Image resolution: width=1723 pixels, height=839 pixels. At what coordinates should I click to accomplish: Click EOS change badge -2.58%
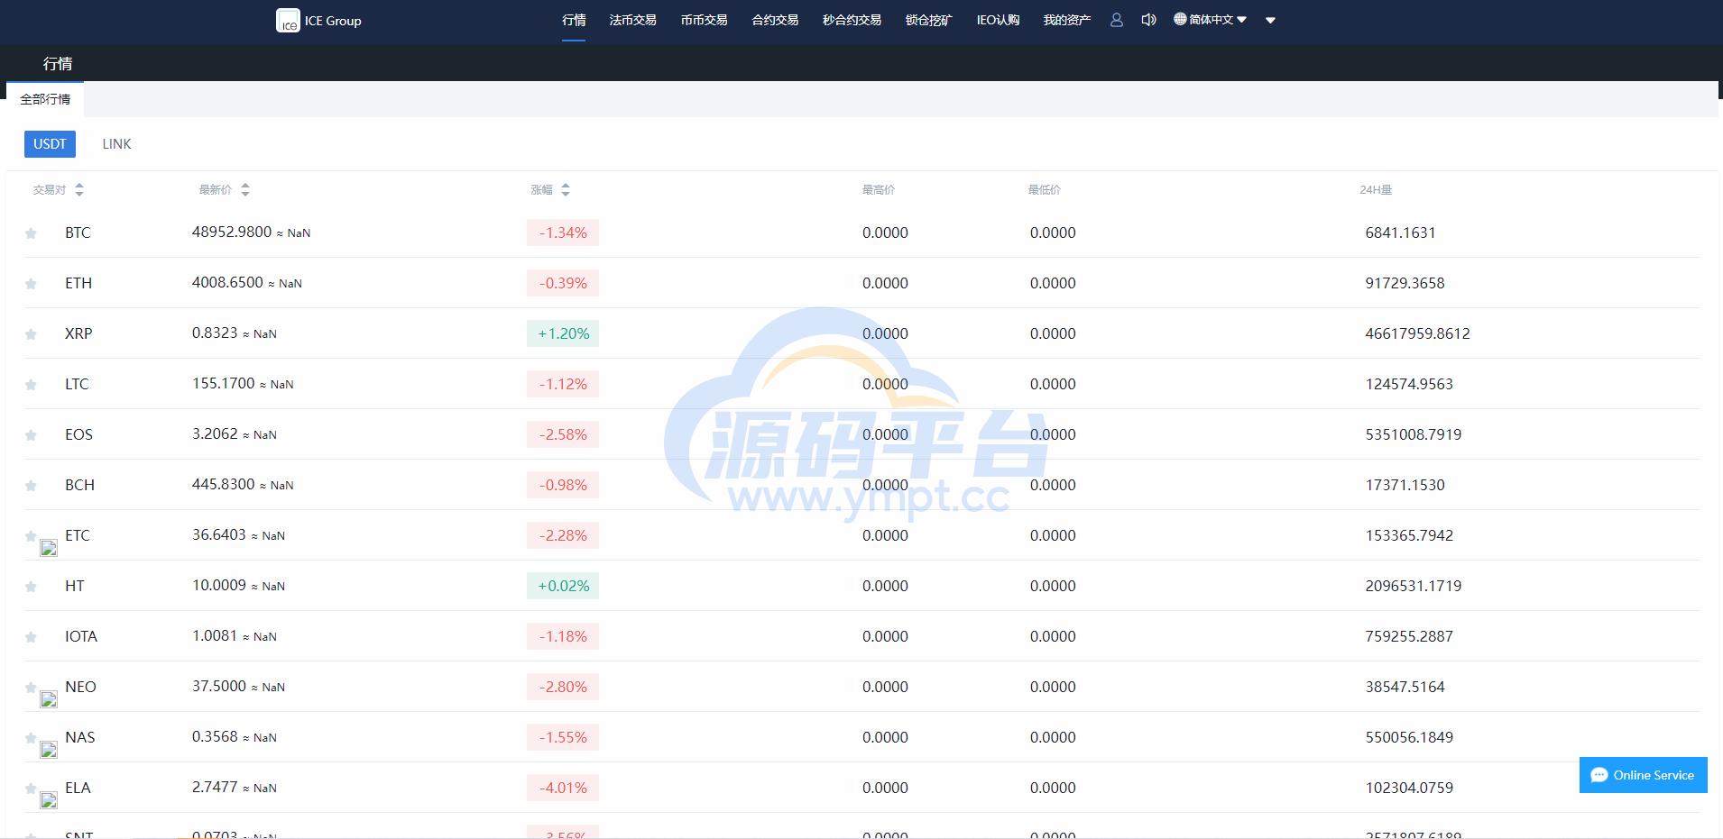click(x=563, y=434)
